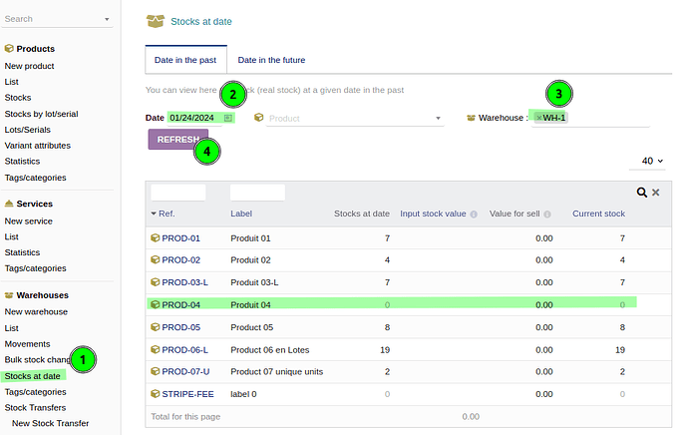The width and height of the screenshot is (688, 435).
Task: Click the REFRESH button
Action: [x=178, y=139]
